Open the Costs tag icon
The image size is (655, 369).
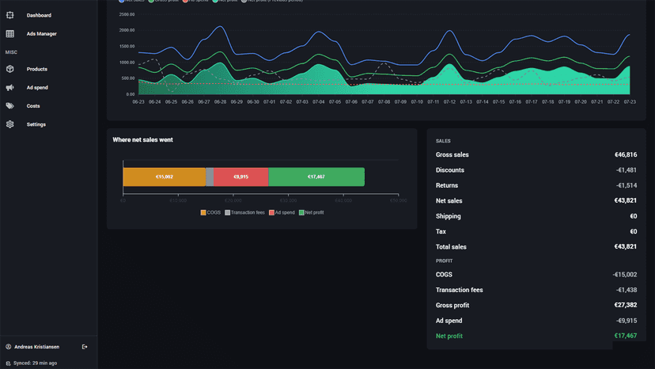pyautogui.click(x=10, y=106)
